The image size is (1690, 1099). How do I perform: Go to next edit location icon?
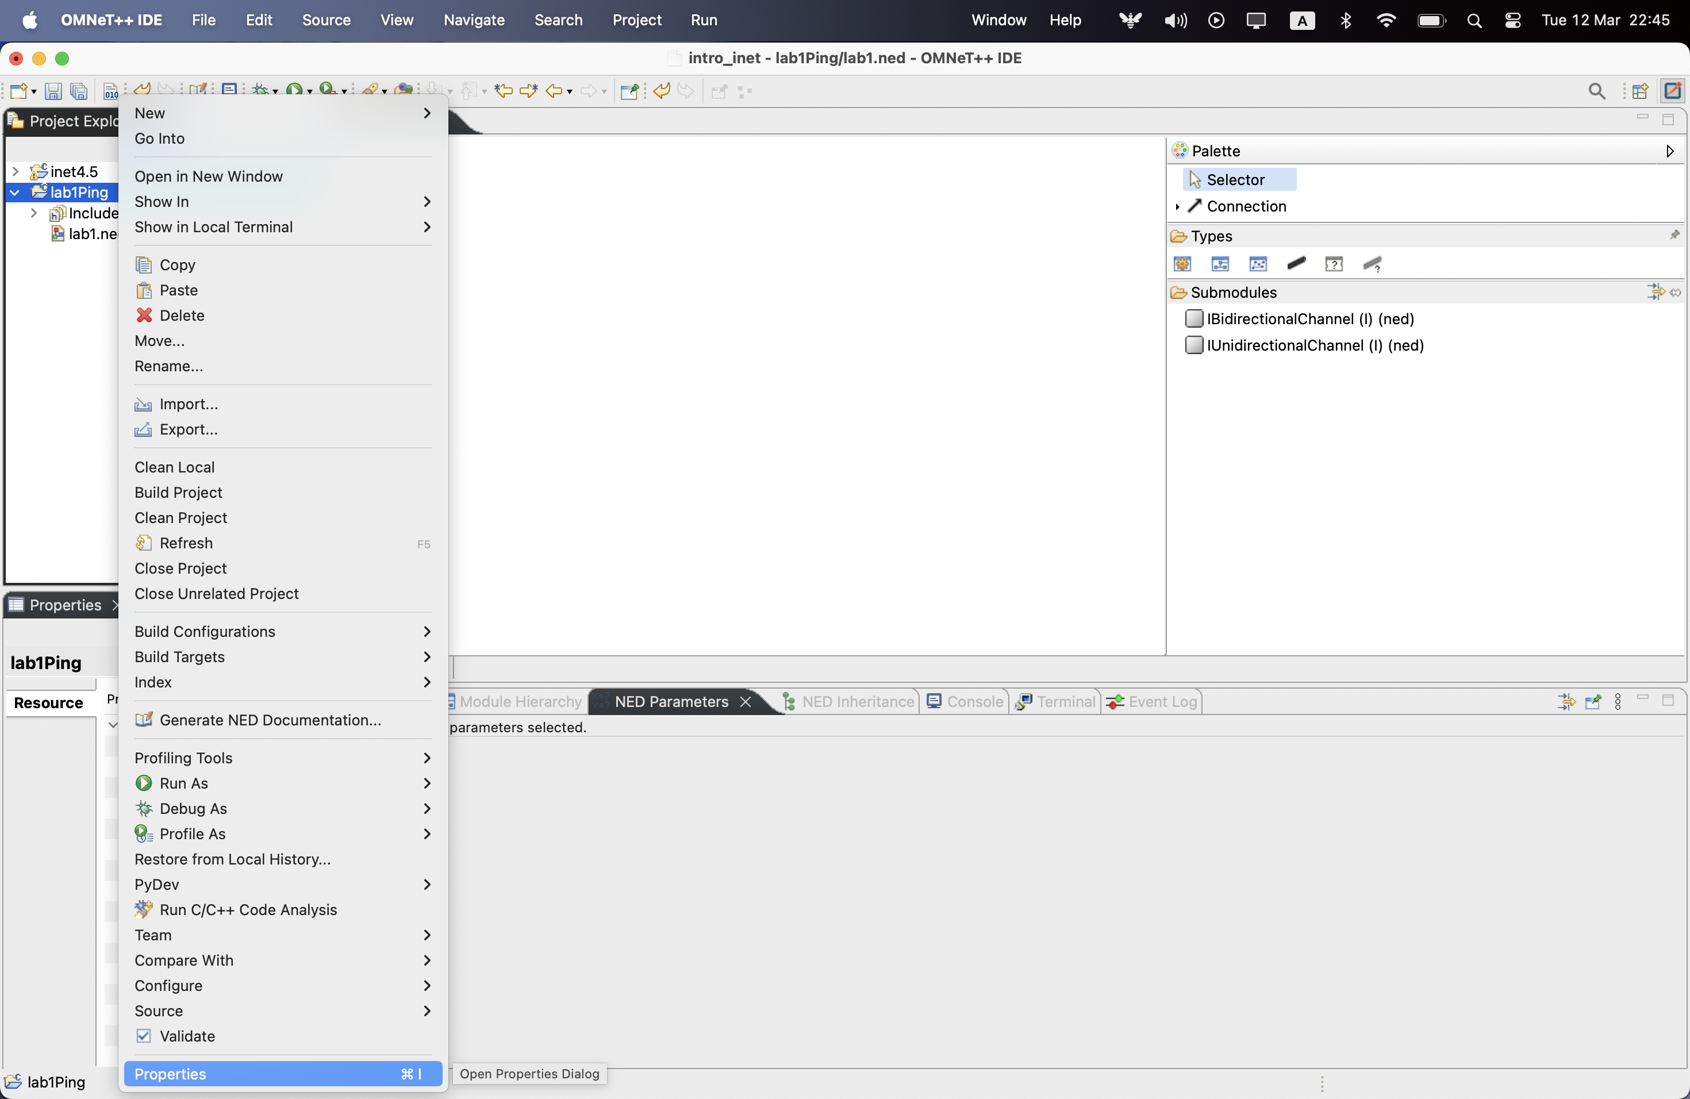(528, 91)
